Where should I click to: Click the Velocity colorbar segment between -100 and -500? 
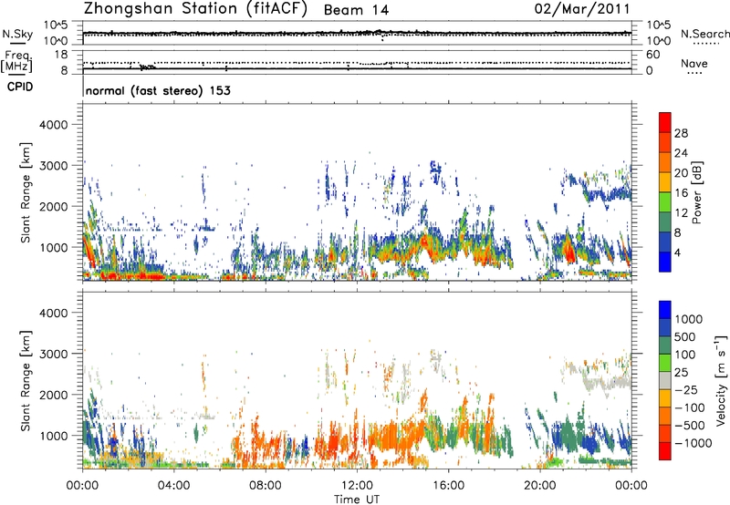coord(665,416)
